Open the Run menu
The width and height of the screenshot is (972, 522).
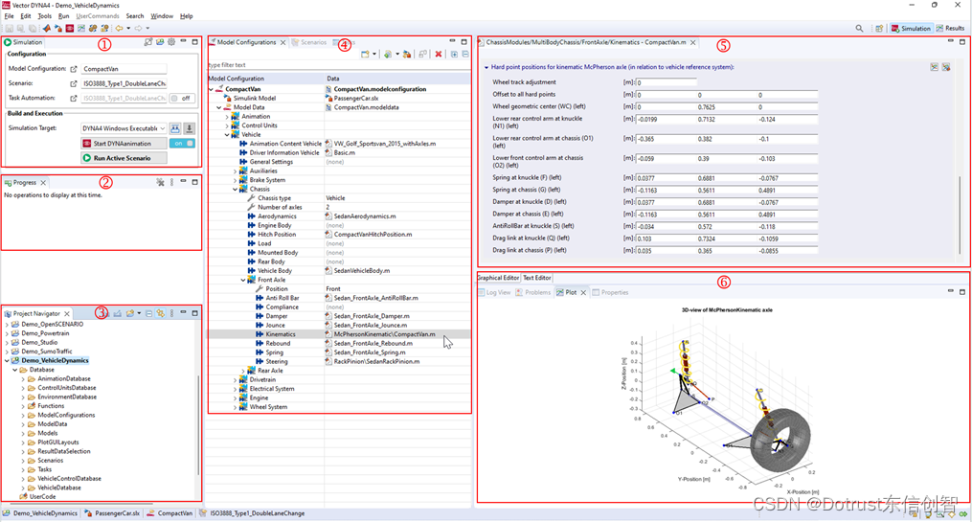tap(64, 16)
